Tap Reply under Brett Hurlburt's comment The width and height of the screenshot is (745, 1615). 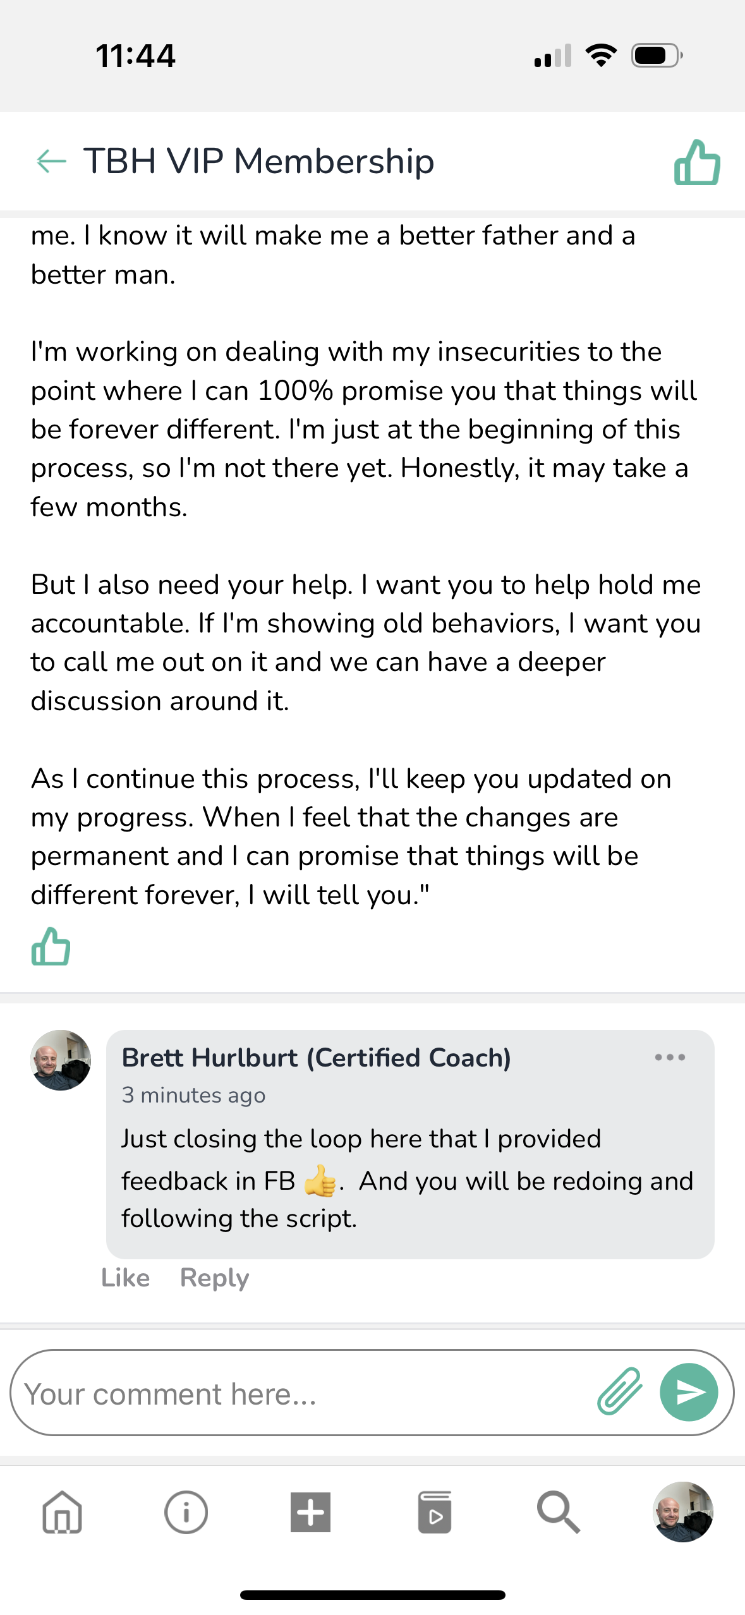point(214,1278)
